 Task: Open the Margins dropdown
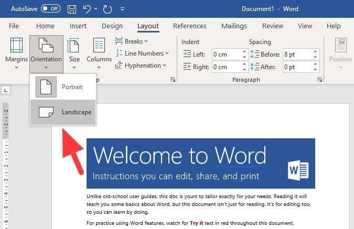point(16,53)
